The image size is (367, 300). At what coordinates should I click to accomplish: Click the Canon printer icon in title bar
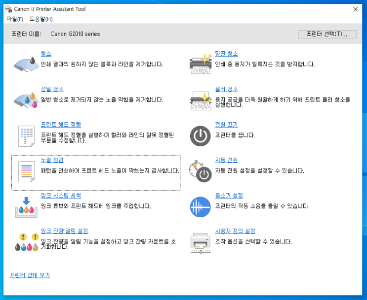(x=9, y=9)
